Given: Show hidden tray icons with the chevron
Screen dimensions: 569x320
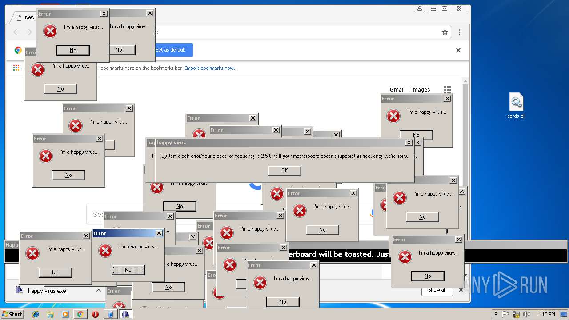Looking at the screenshot, I should click(496, 314).
